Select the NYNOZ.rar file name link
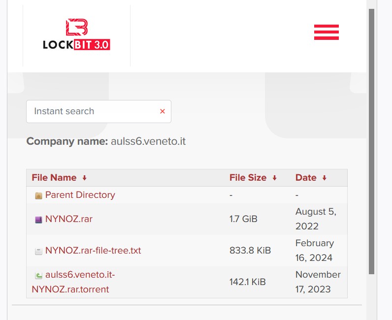 68,219
